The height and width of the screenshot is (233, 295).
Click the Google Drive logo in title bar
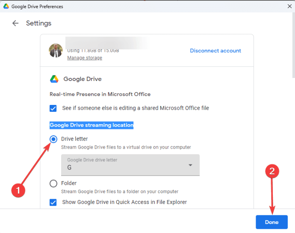pyautogui.click(x=6, y=6)
